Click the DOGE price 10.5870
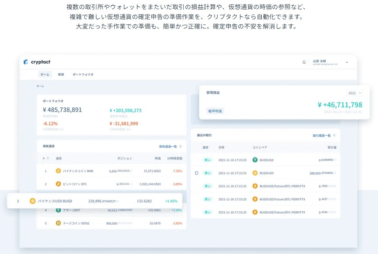 (x=155, y=224)
